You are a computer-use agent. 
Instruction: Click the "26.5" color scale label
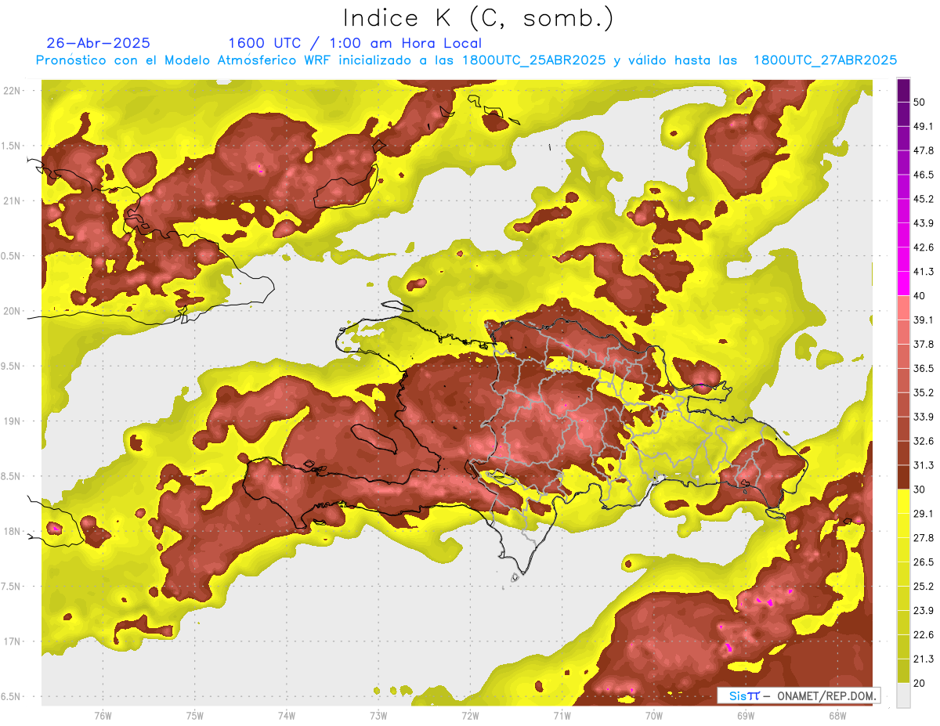pyautogui.click(x=923, y=562)
